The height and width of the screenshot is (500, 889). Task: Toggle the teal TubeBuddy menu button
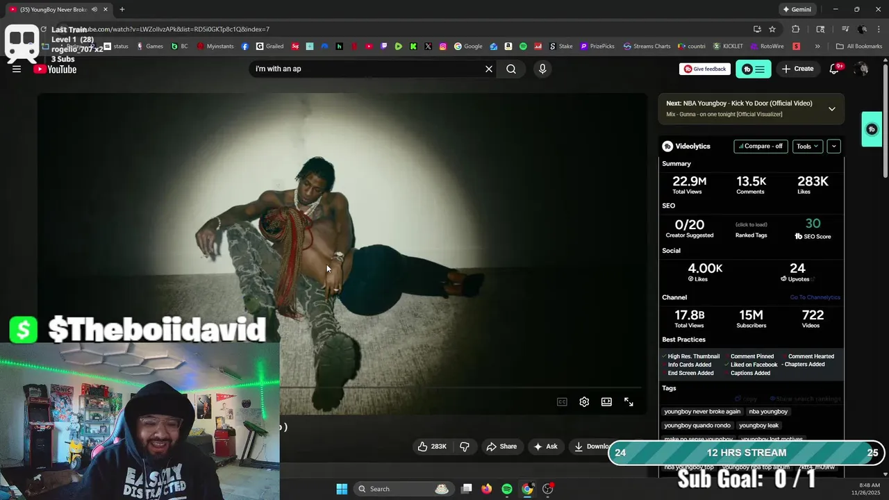754,69
